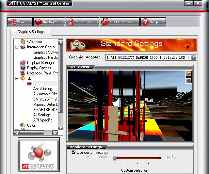Viewport: 209px width, 174px height.
Task: Click the Help question mark icon
Action: 146,22
